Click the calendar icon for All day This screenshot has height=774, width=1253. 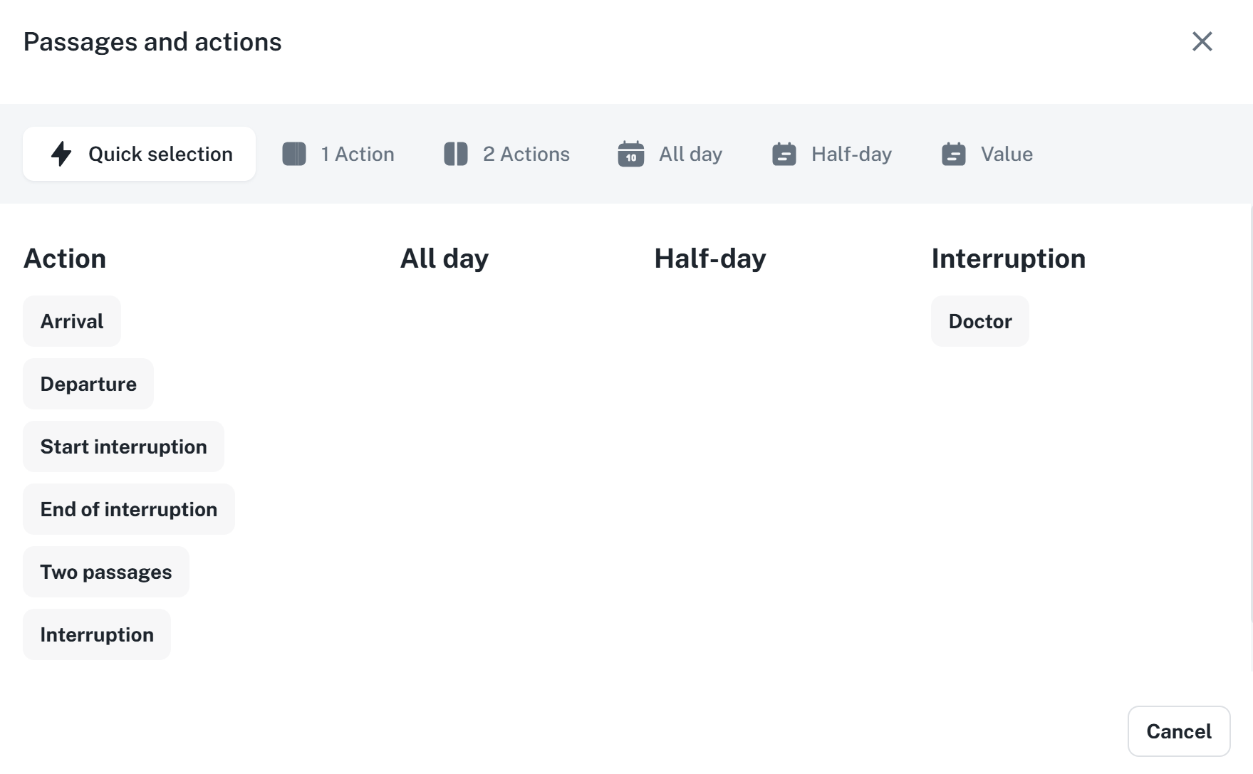click(631, 154)
